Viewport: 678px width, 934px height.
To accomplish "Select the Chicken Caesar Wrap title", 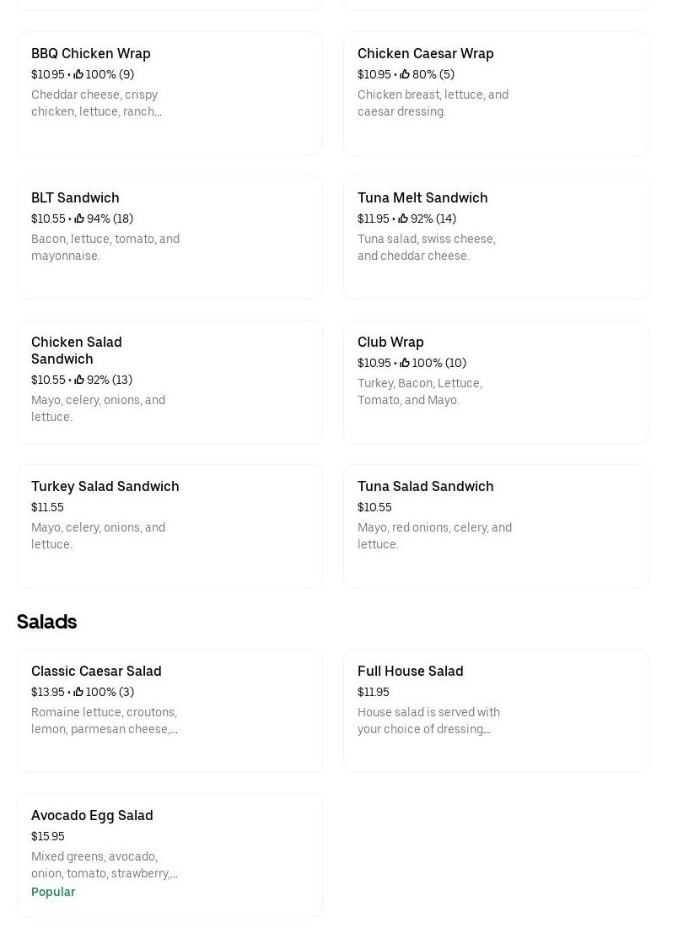I will click(426, 53).
